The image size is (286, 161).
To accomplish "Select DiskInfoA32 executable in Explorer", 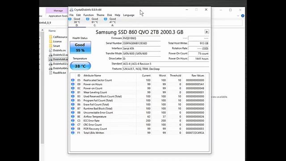I will [x=59, y=64].
